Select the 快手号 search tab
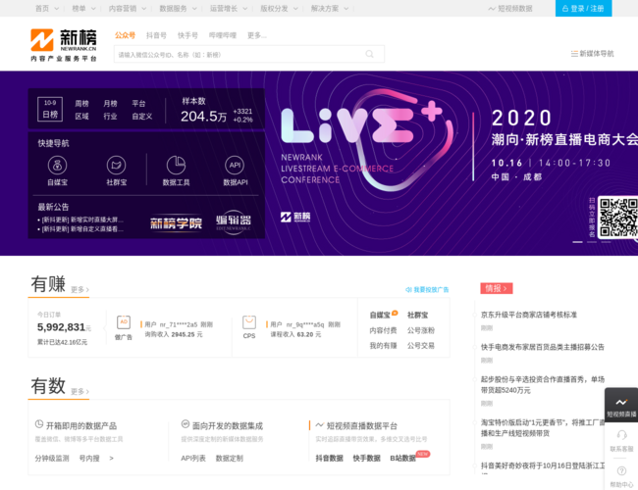 click(187, 35)
